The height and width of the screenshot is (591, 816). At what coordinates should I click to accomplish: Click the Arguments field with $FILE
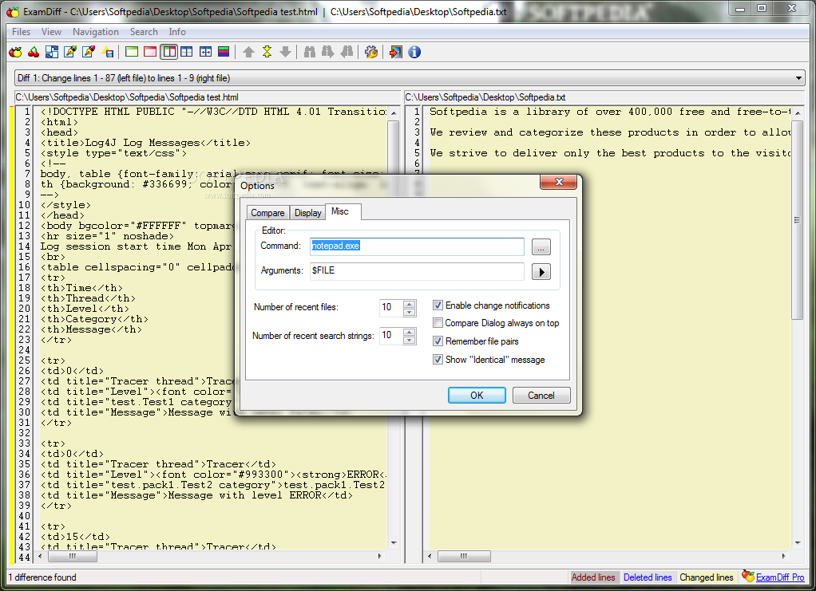point(417,271)
